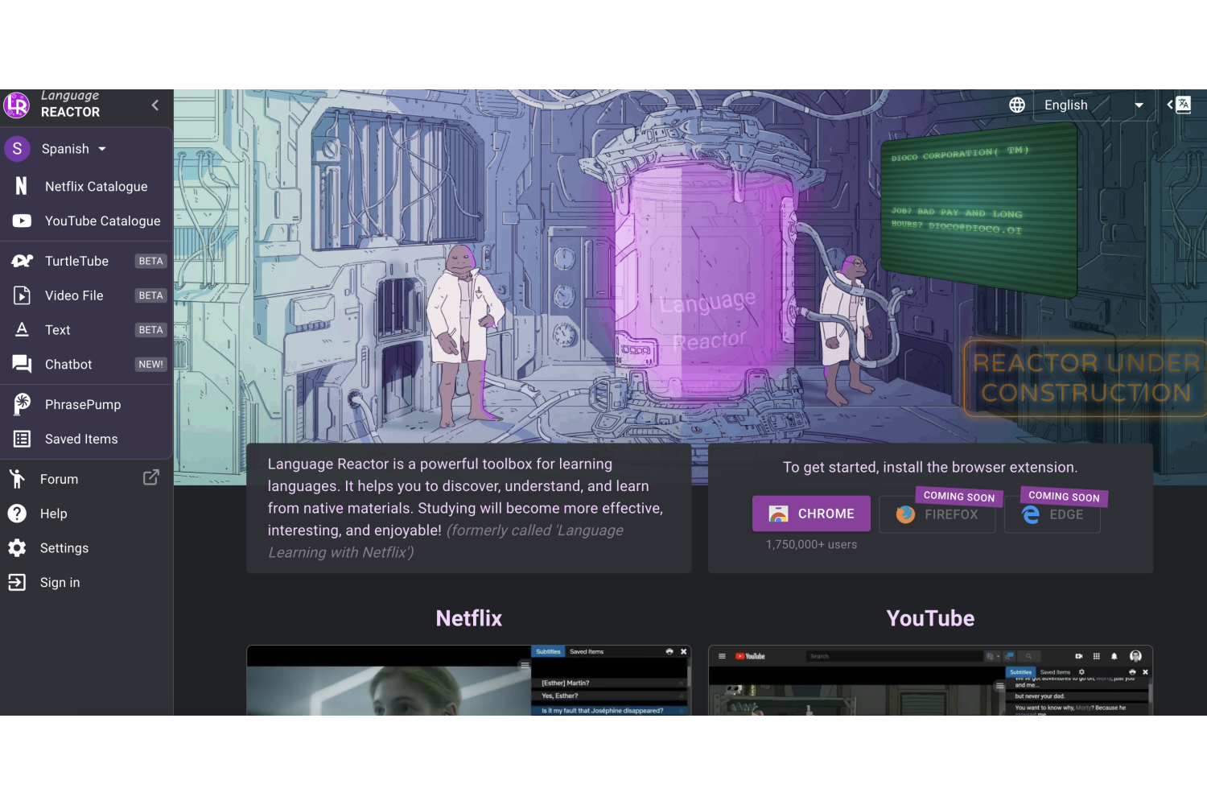The image size is (1207, 805).
Task: Click the Language Reactor logo icon
Action: click(17, 105)
